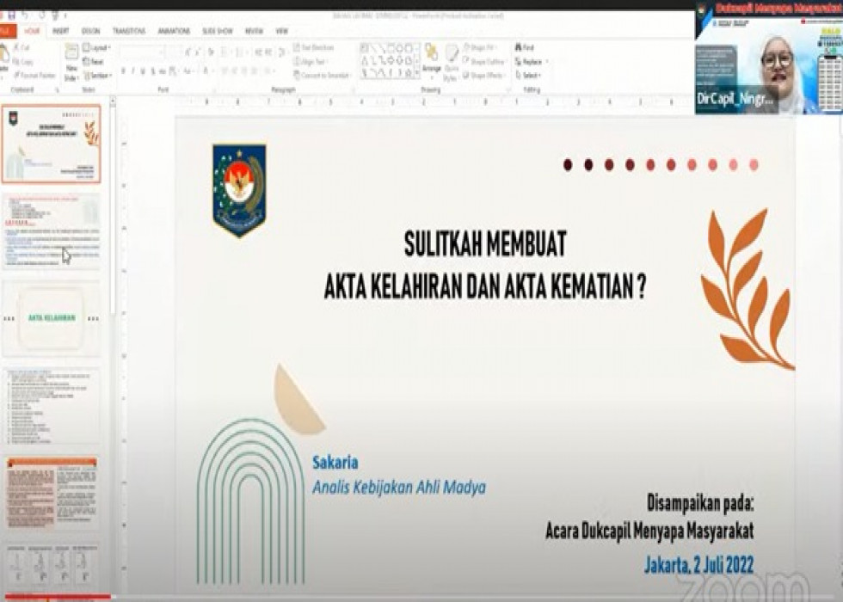
Task: Click the Reset slide icon
Action: click(95, 62)
